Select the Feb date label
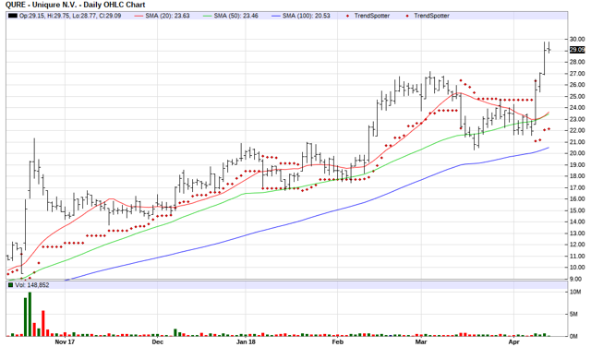 point(338,342)
